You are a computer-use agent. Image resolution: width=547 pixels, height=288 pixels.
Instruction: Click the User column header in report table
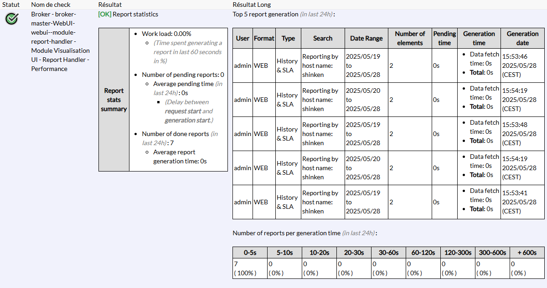click(243, 38)
